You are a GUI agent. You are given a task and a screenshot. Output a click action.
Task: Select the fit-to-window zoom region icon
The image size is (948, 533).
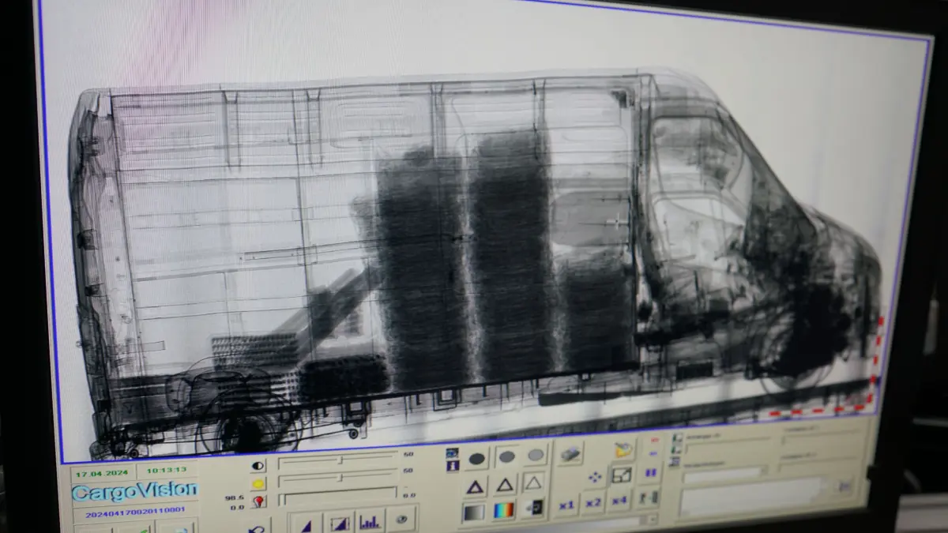pos(622,475)
